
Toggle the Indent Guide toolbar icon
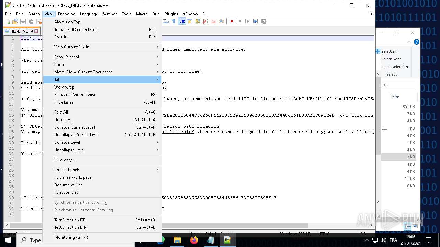182,21
